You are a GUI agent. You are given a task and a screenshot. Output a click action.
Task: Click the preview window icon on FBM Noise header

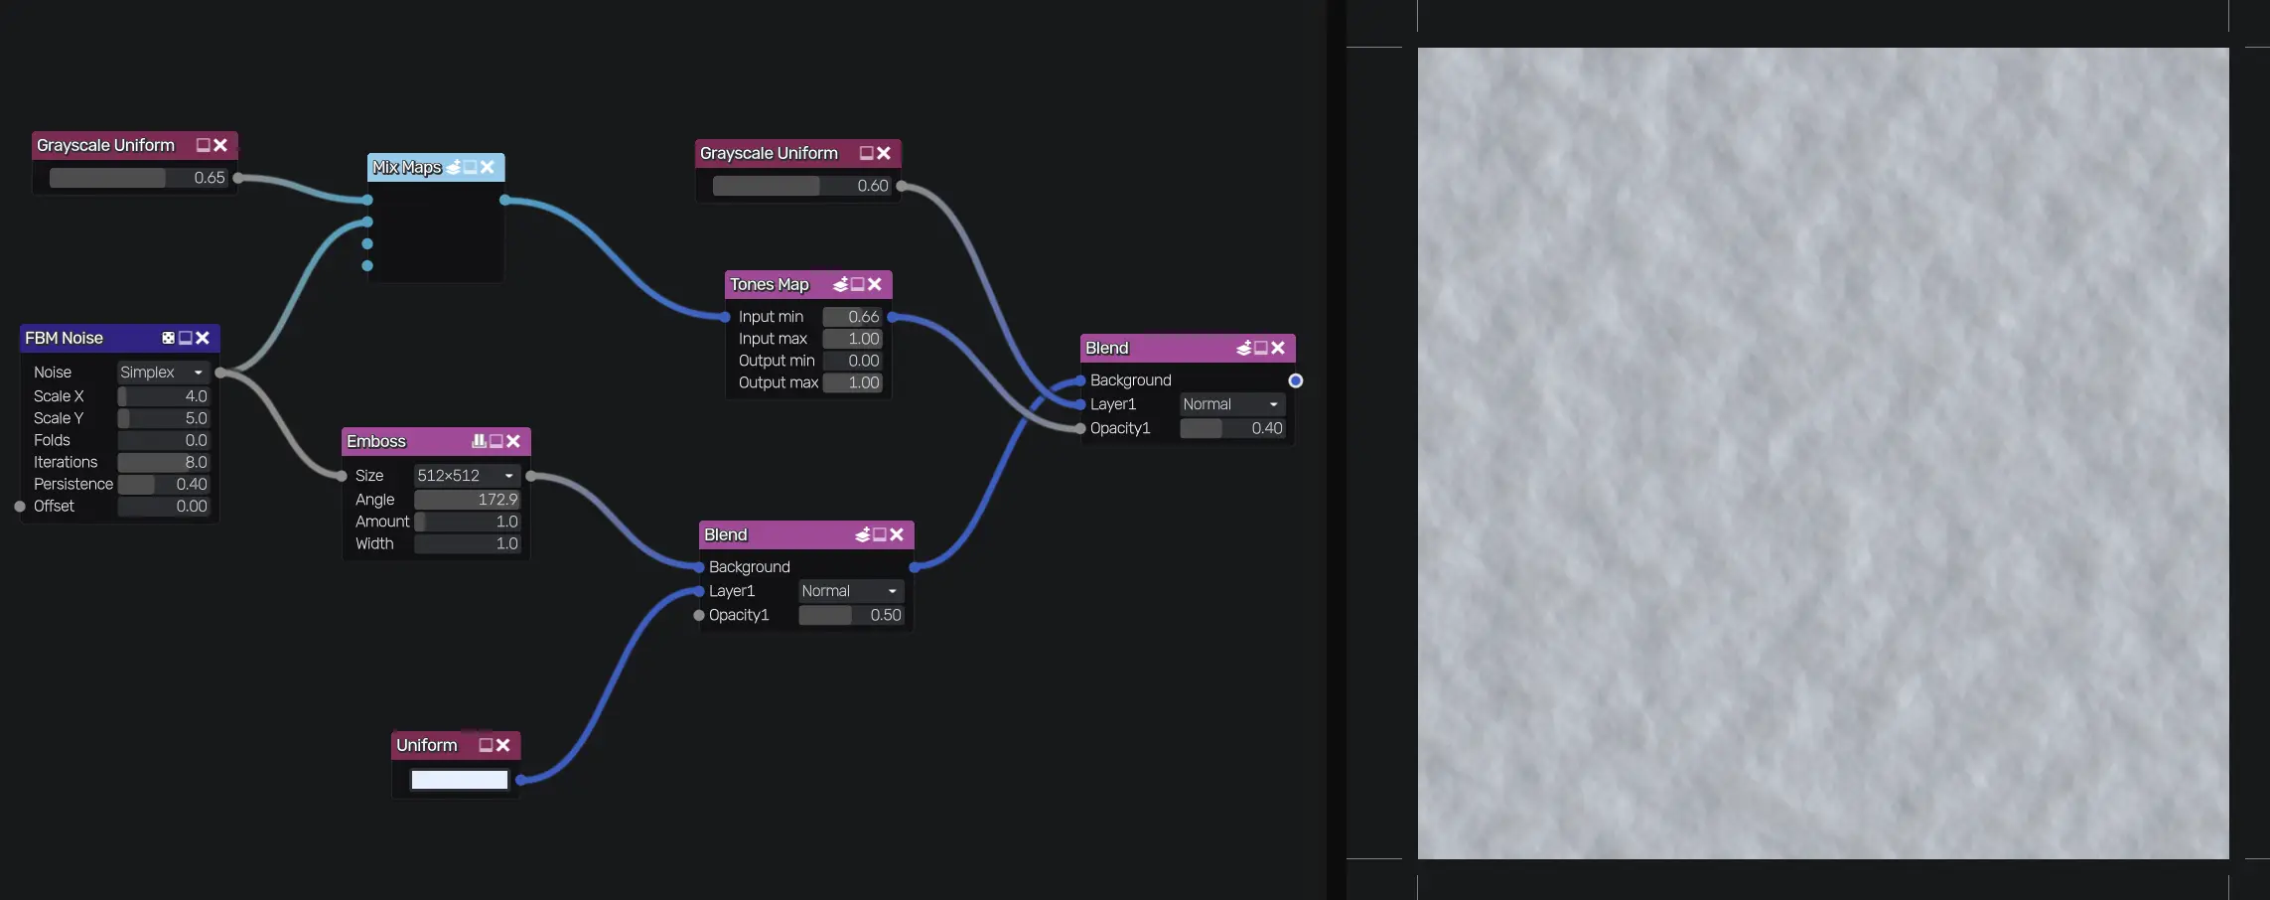tap(185, 338)
